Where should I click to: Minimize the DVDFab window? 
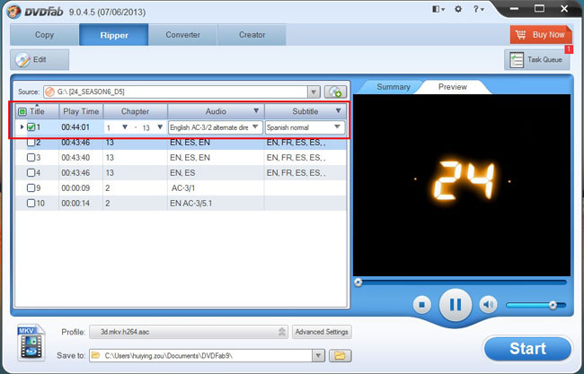click(x=514, y=9)
